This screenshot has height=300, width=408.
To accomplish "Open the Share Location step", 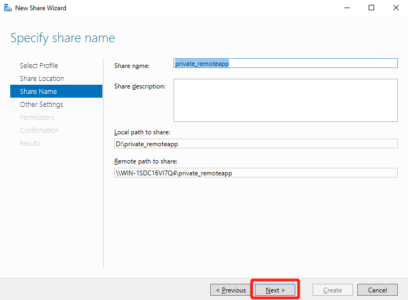I will click(42, 78).
